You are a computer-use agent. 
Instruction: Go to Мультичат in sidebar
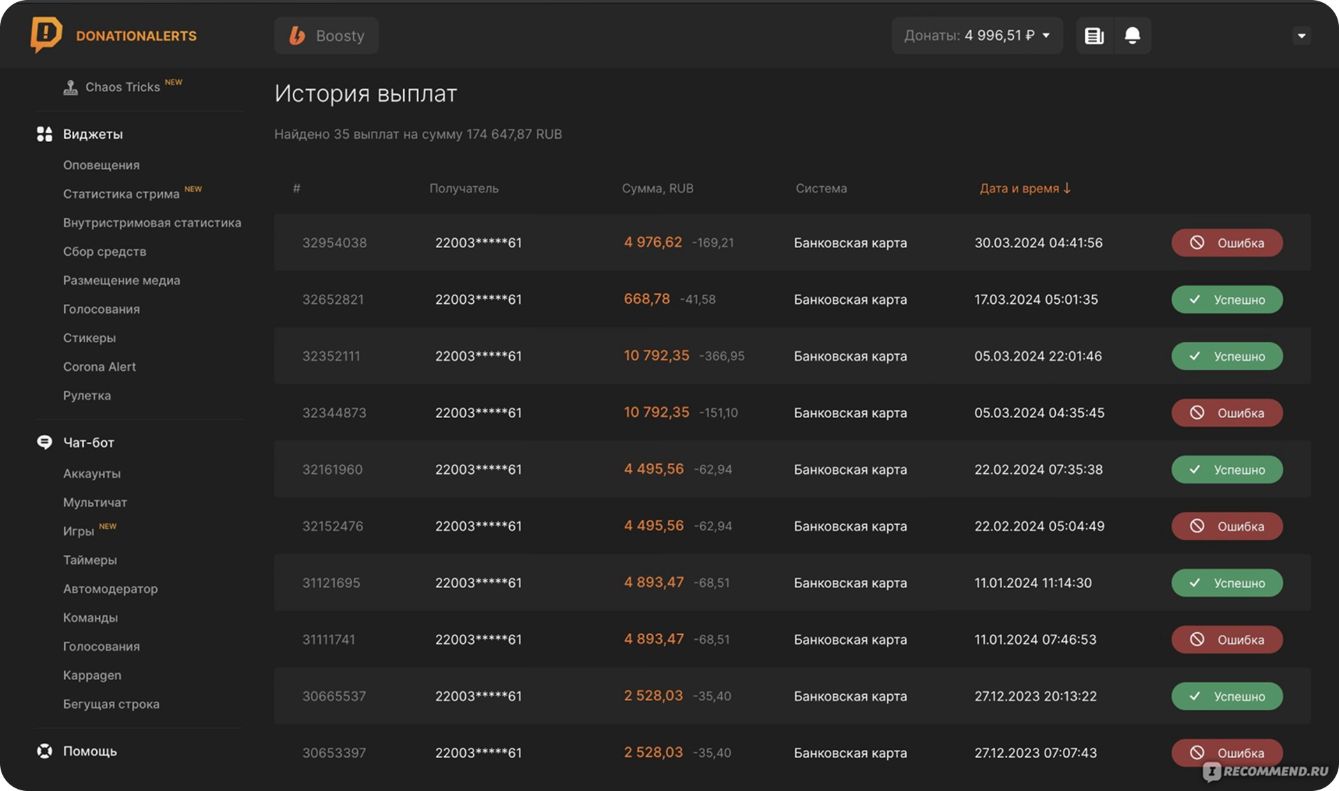click(95, 502)
